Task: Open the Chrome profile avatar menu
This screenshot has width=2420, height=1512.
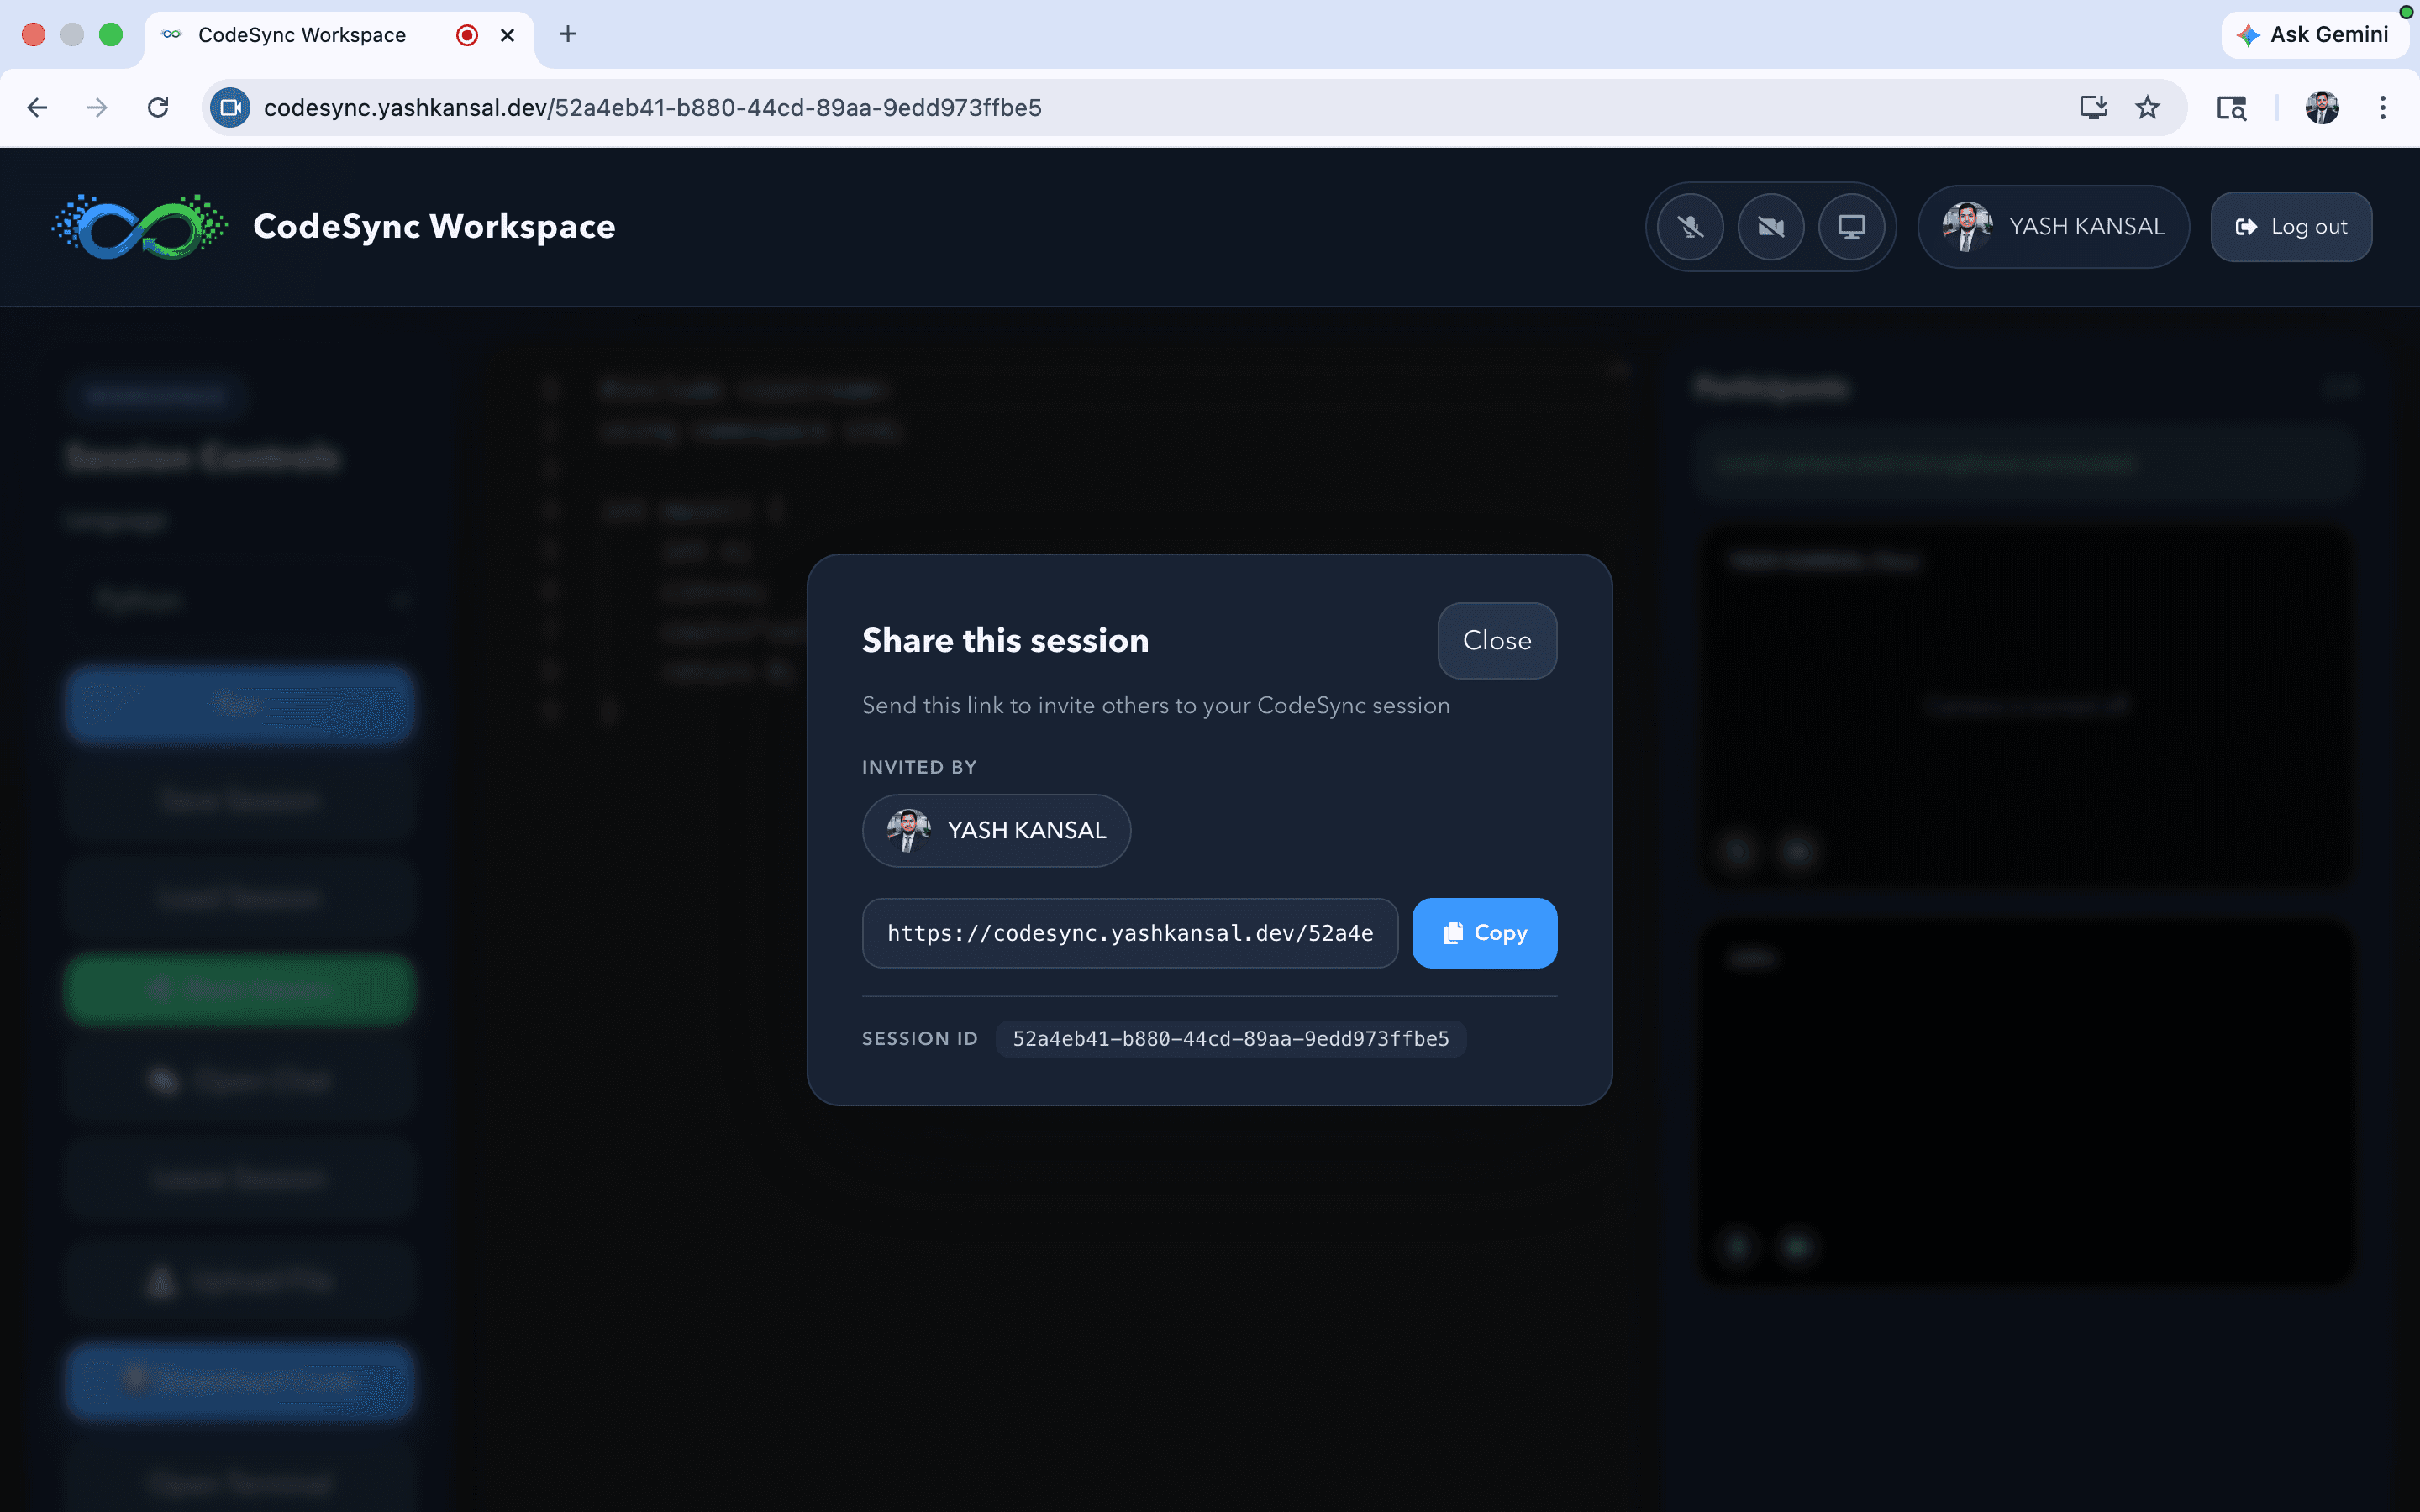Action: tap(2322, 107)
